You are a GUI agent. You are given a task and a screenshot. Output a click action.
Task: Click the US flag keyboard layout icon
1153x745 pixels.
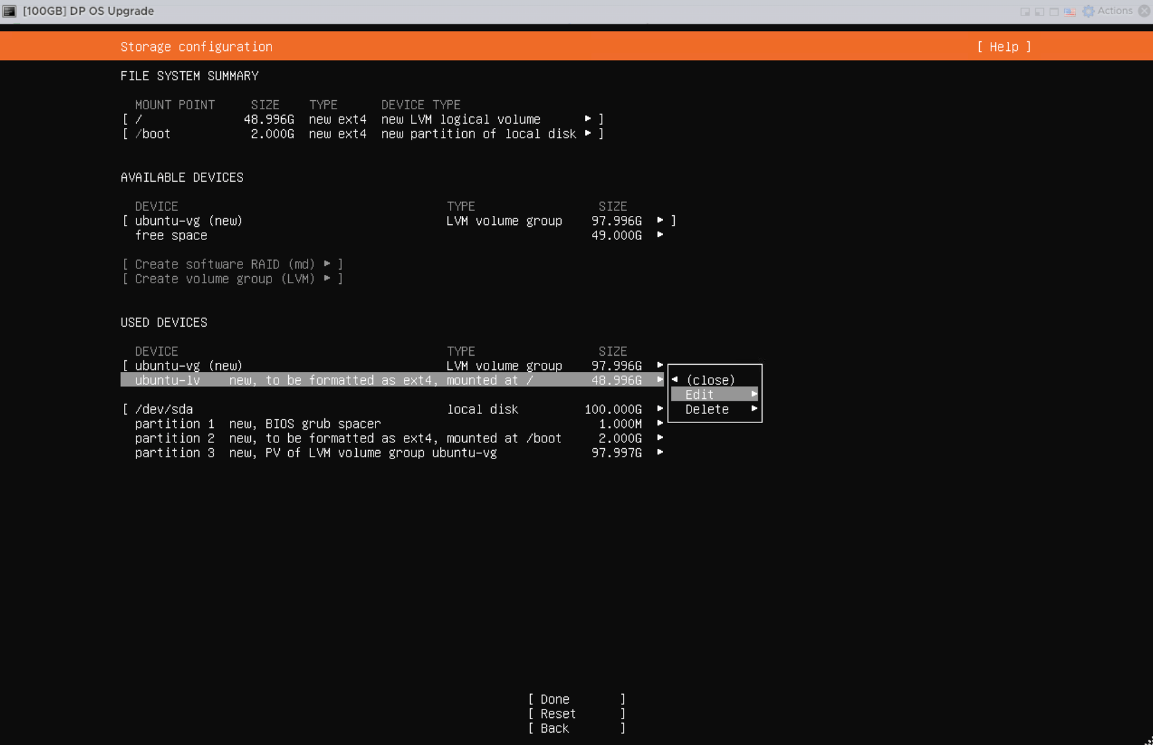(x=1070, y=12)
